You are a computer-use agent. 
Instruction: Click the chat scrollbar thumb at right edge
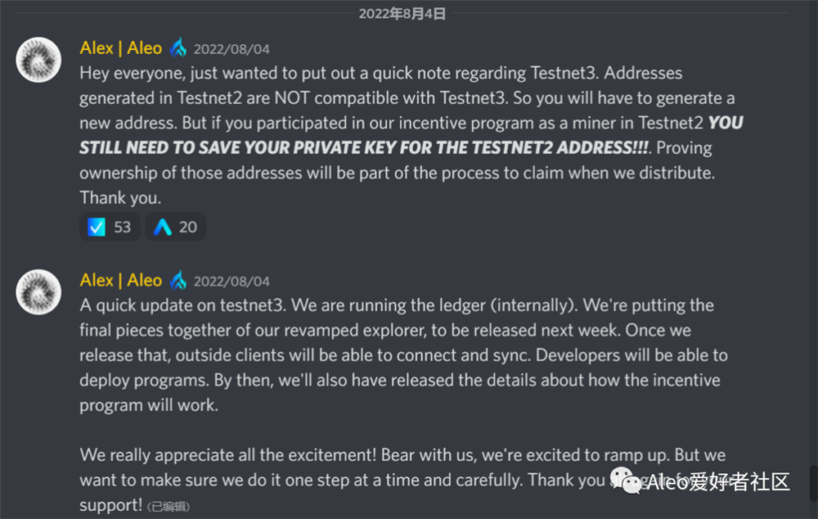[813, 482]
